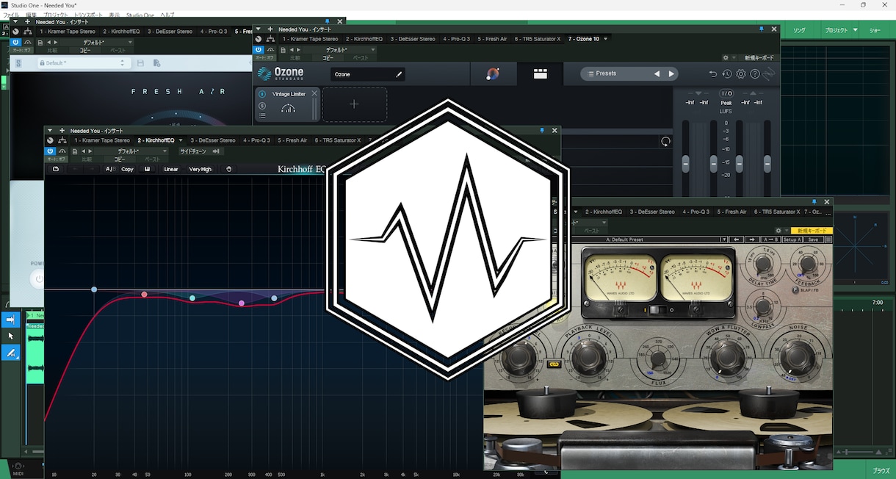896x479 pixels.
Task: Pin the Kramer Tape plugin window
Action: [814, 201]
